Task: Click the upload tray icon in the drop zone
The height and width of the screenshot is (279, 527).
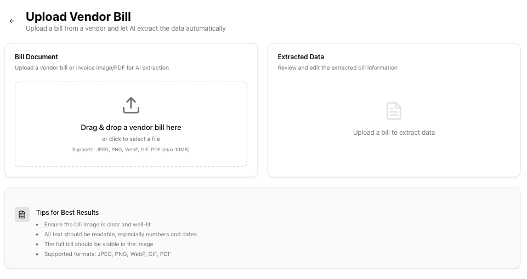Action: tap(131, 105)
